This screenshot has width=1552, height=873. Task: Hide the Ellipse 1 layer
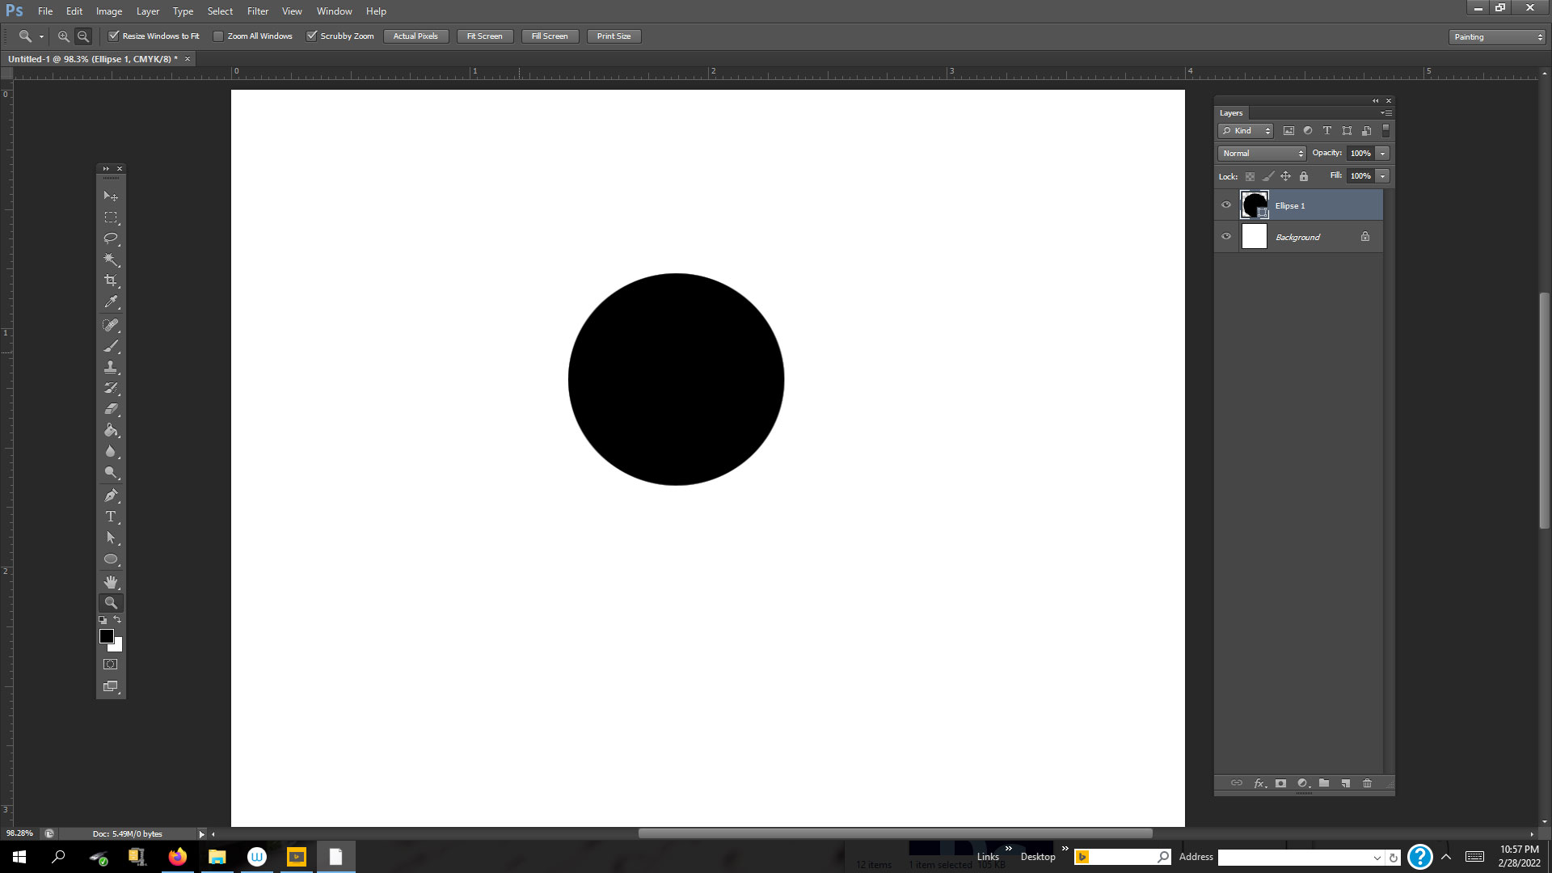(1226, 205)
